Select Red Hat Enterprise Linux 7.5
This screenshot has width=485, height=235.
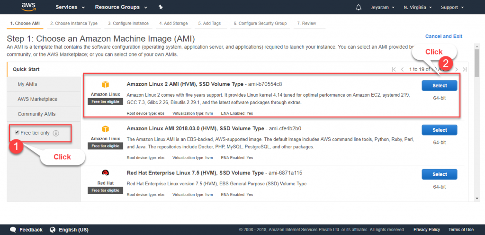pos(440,174)
